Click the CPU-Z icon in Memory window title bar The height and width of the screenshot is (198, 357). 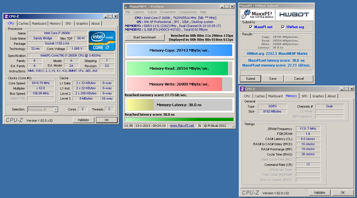242,89
